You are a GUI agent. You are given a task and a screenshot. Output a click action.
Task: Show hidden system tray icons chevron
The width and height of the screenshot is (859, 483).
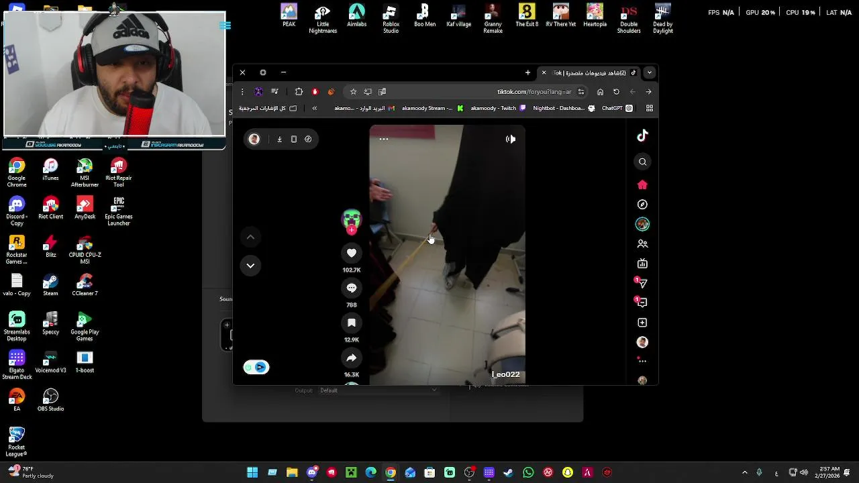coord(744,473)
